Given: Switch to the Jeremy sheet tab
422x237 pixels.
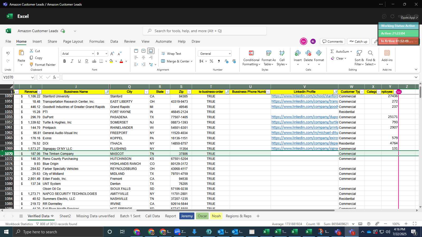Looking at the screenshot, I should [x=187, y=216].
